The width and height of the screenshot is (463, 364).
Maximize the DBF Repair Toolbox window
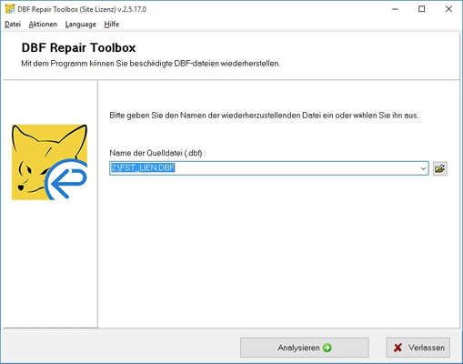click(421, 9)
